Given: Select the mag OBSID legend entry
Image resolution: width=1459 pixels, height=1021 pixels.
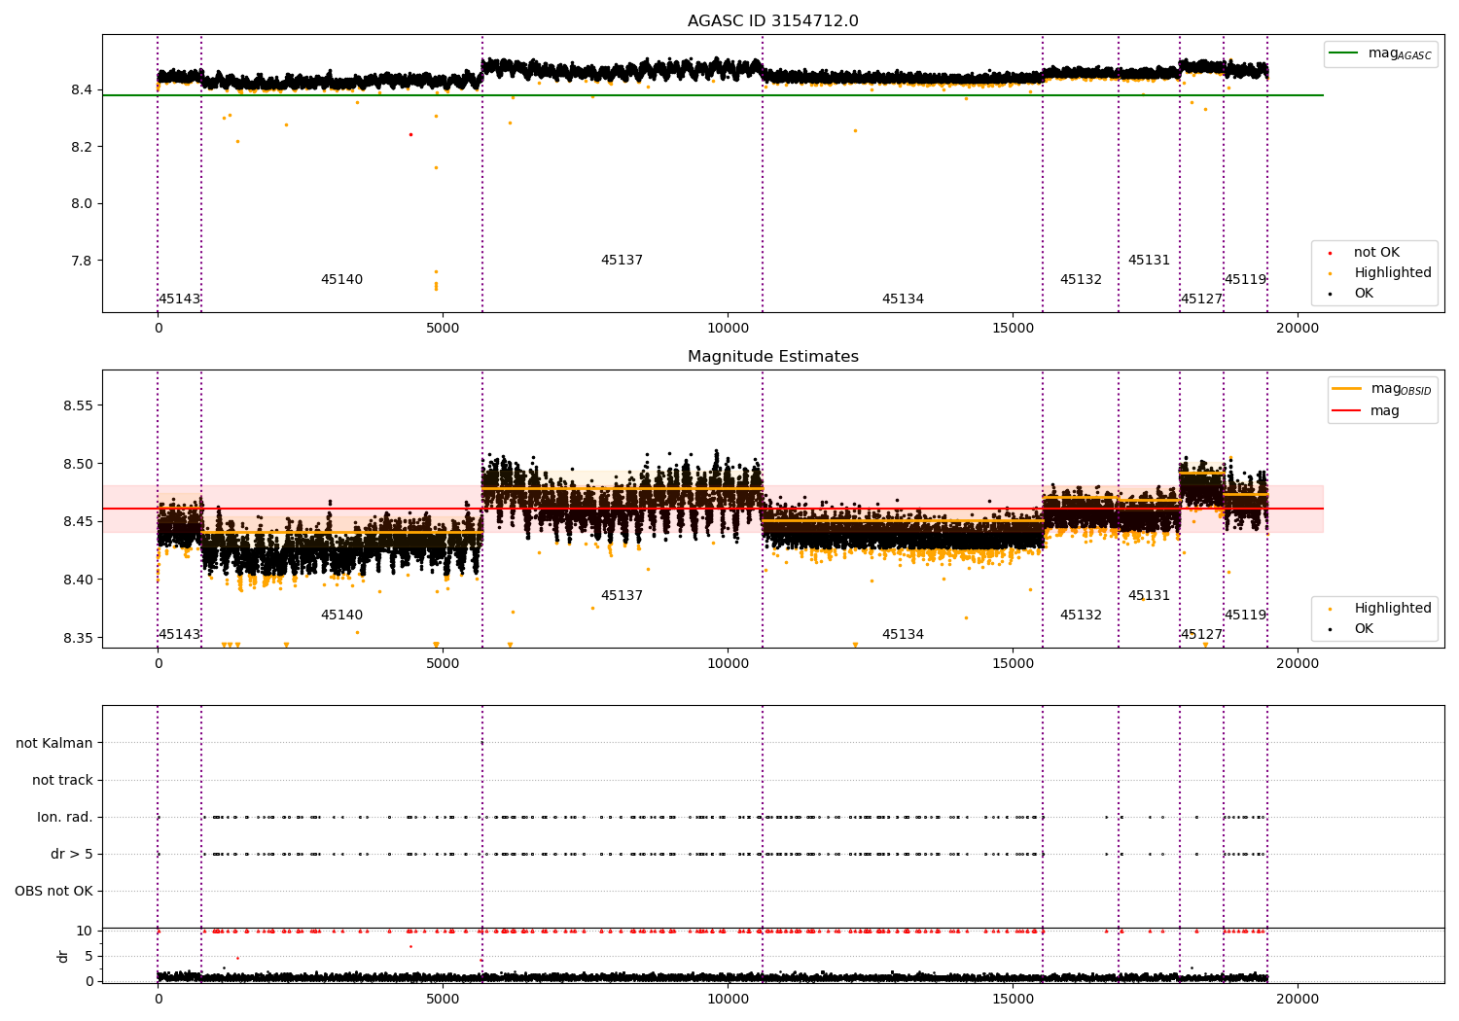Looking at the screenshot, I should 1382,389.
